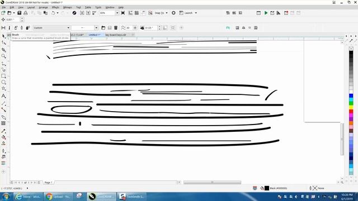This screenshot has height=201, width=358.
Task: Click the delete brushstroke trash icon
Action: (116, 28)
